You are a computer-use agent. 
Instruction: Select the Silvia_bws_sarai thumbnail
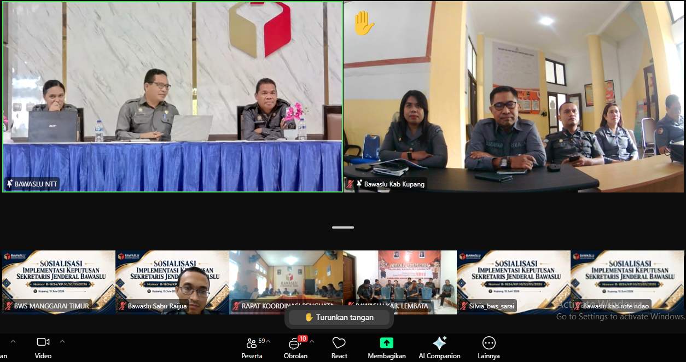pyautogui.click(x=514, y=282)
